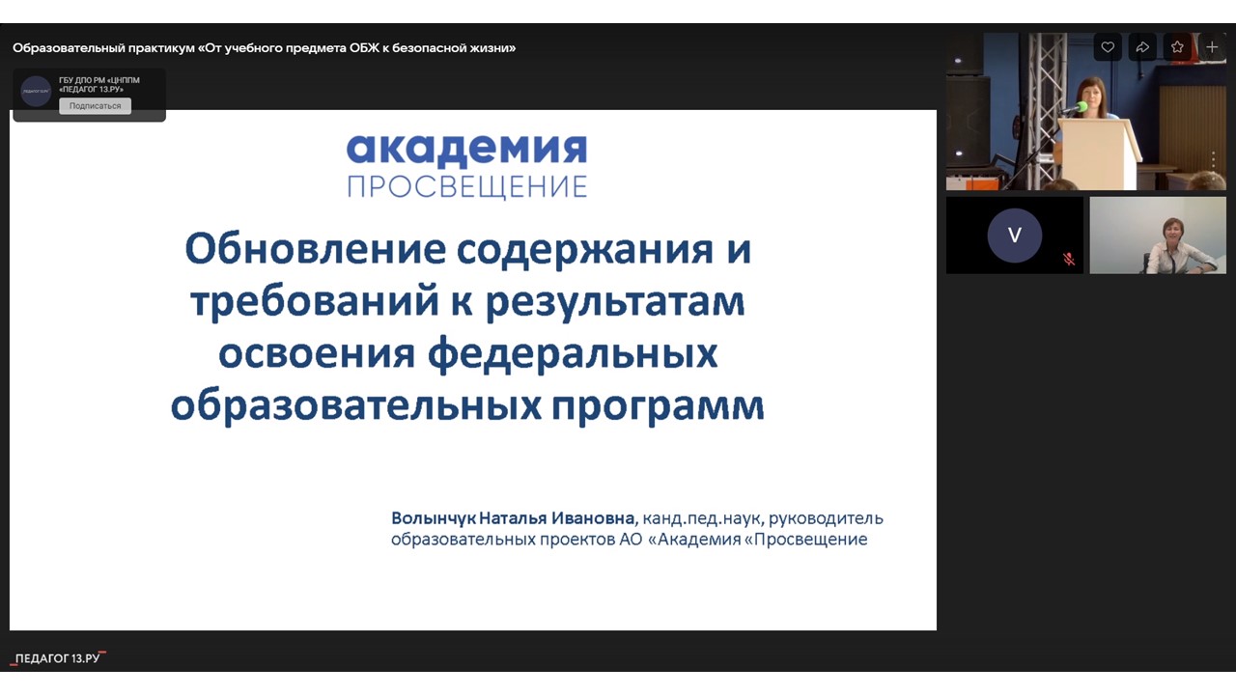
Task: Click the muted microphone icon on participant V
Action: point(1069,259)
